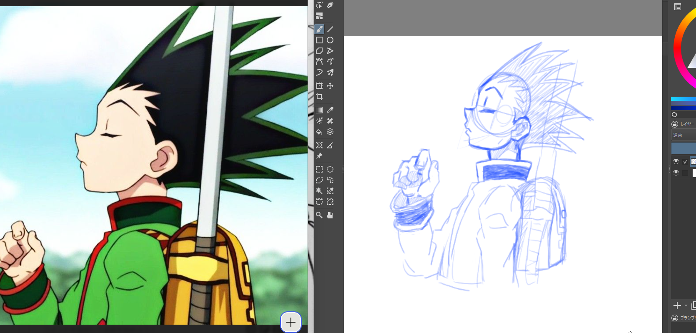Toggle the top layer's checkmark box
The height and width of the screenshot is (333, 696).
[685, 162]
